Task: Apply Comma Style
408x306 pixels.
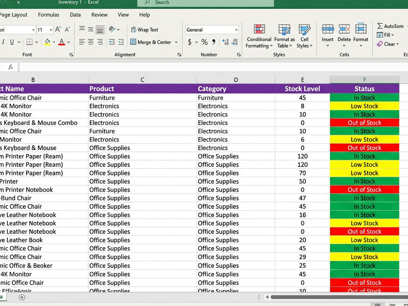Action: (x=214, y=42)
